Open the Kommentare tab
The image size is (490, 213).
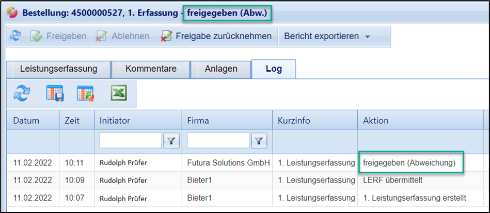[151, 69]
